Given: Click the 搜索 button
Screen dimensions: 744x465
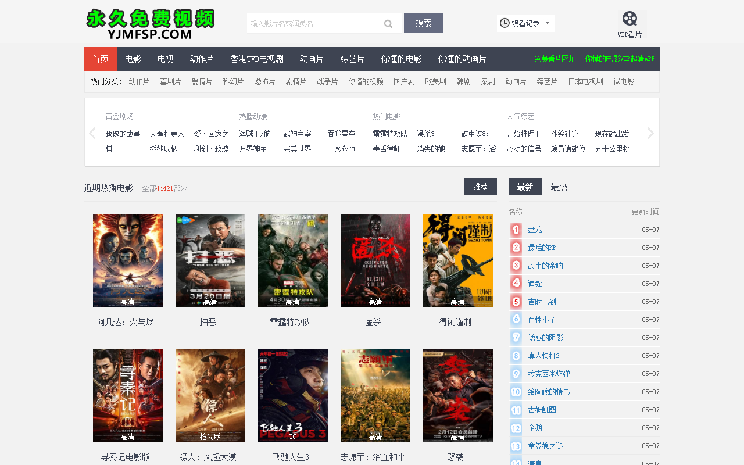Looking at the screenshot, I should (424, 23).
